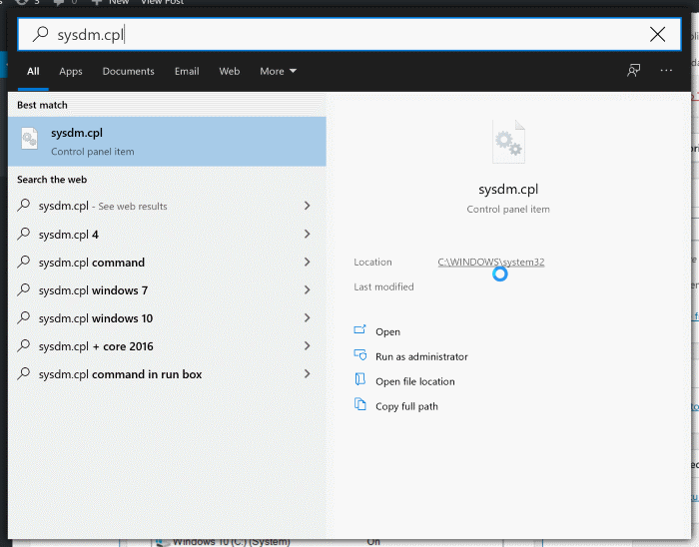Viewport: 699px width, 547px height.
Task: Switch to the Documents tab
Action: coord(129,71)
